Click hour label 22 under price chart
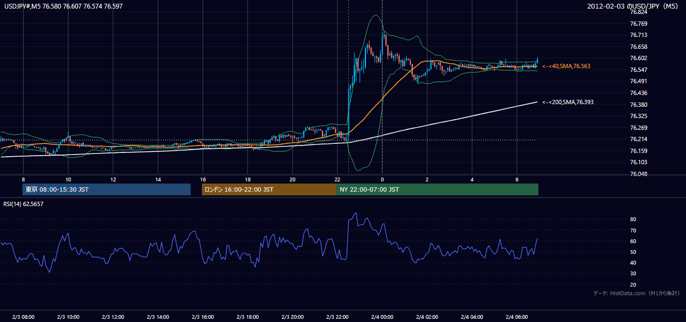 [x=337, y=179]
